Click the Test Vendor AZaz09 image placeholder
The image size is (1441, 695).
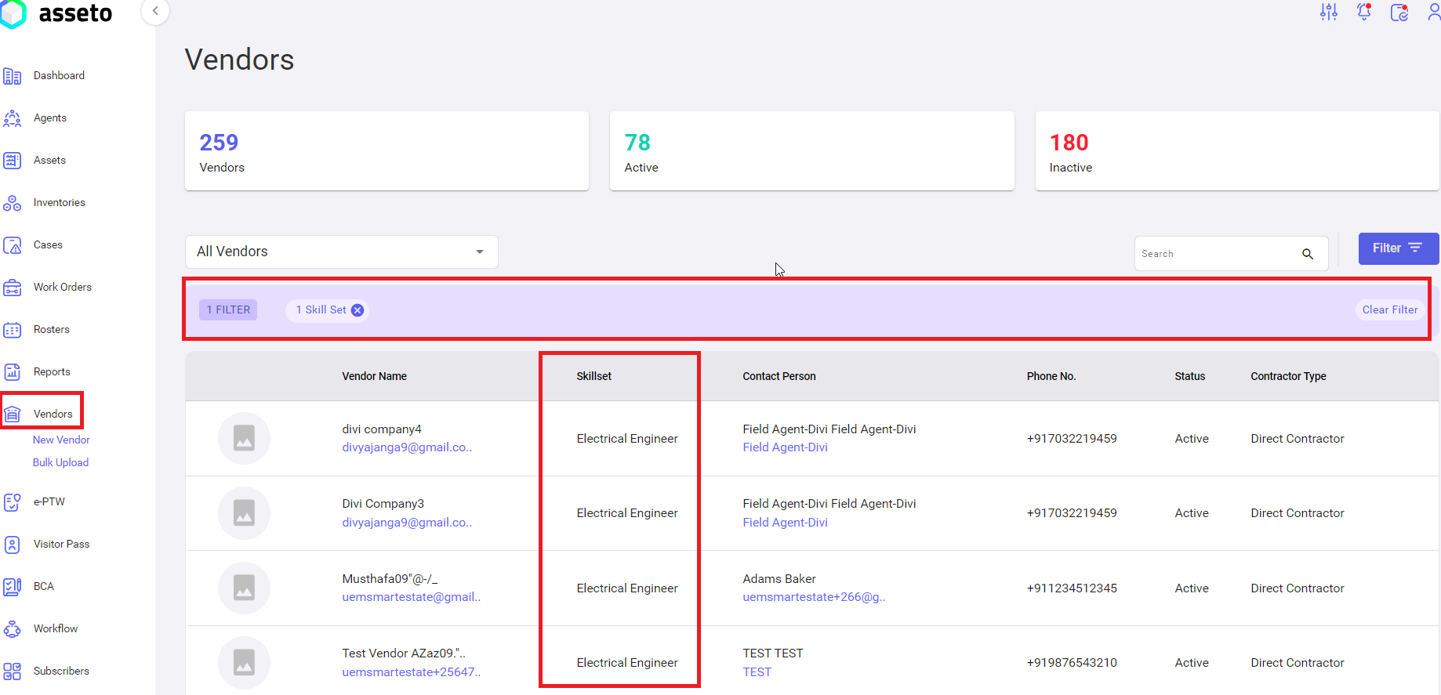point(245,663)
